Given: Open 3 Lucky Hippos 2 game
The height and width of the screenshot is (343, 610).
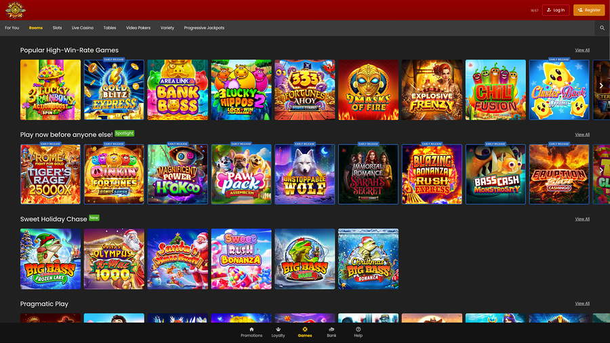Looking at the screenshot, I should tap(241, 90).
